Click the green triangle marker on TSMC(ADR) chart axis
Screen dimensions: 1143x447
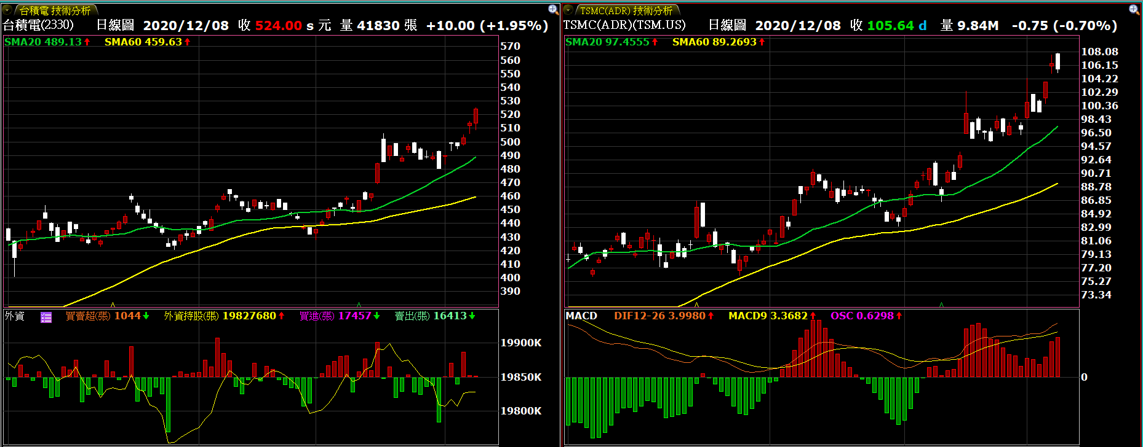click(941, 305)
